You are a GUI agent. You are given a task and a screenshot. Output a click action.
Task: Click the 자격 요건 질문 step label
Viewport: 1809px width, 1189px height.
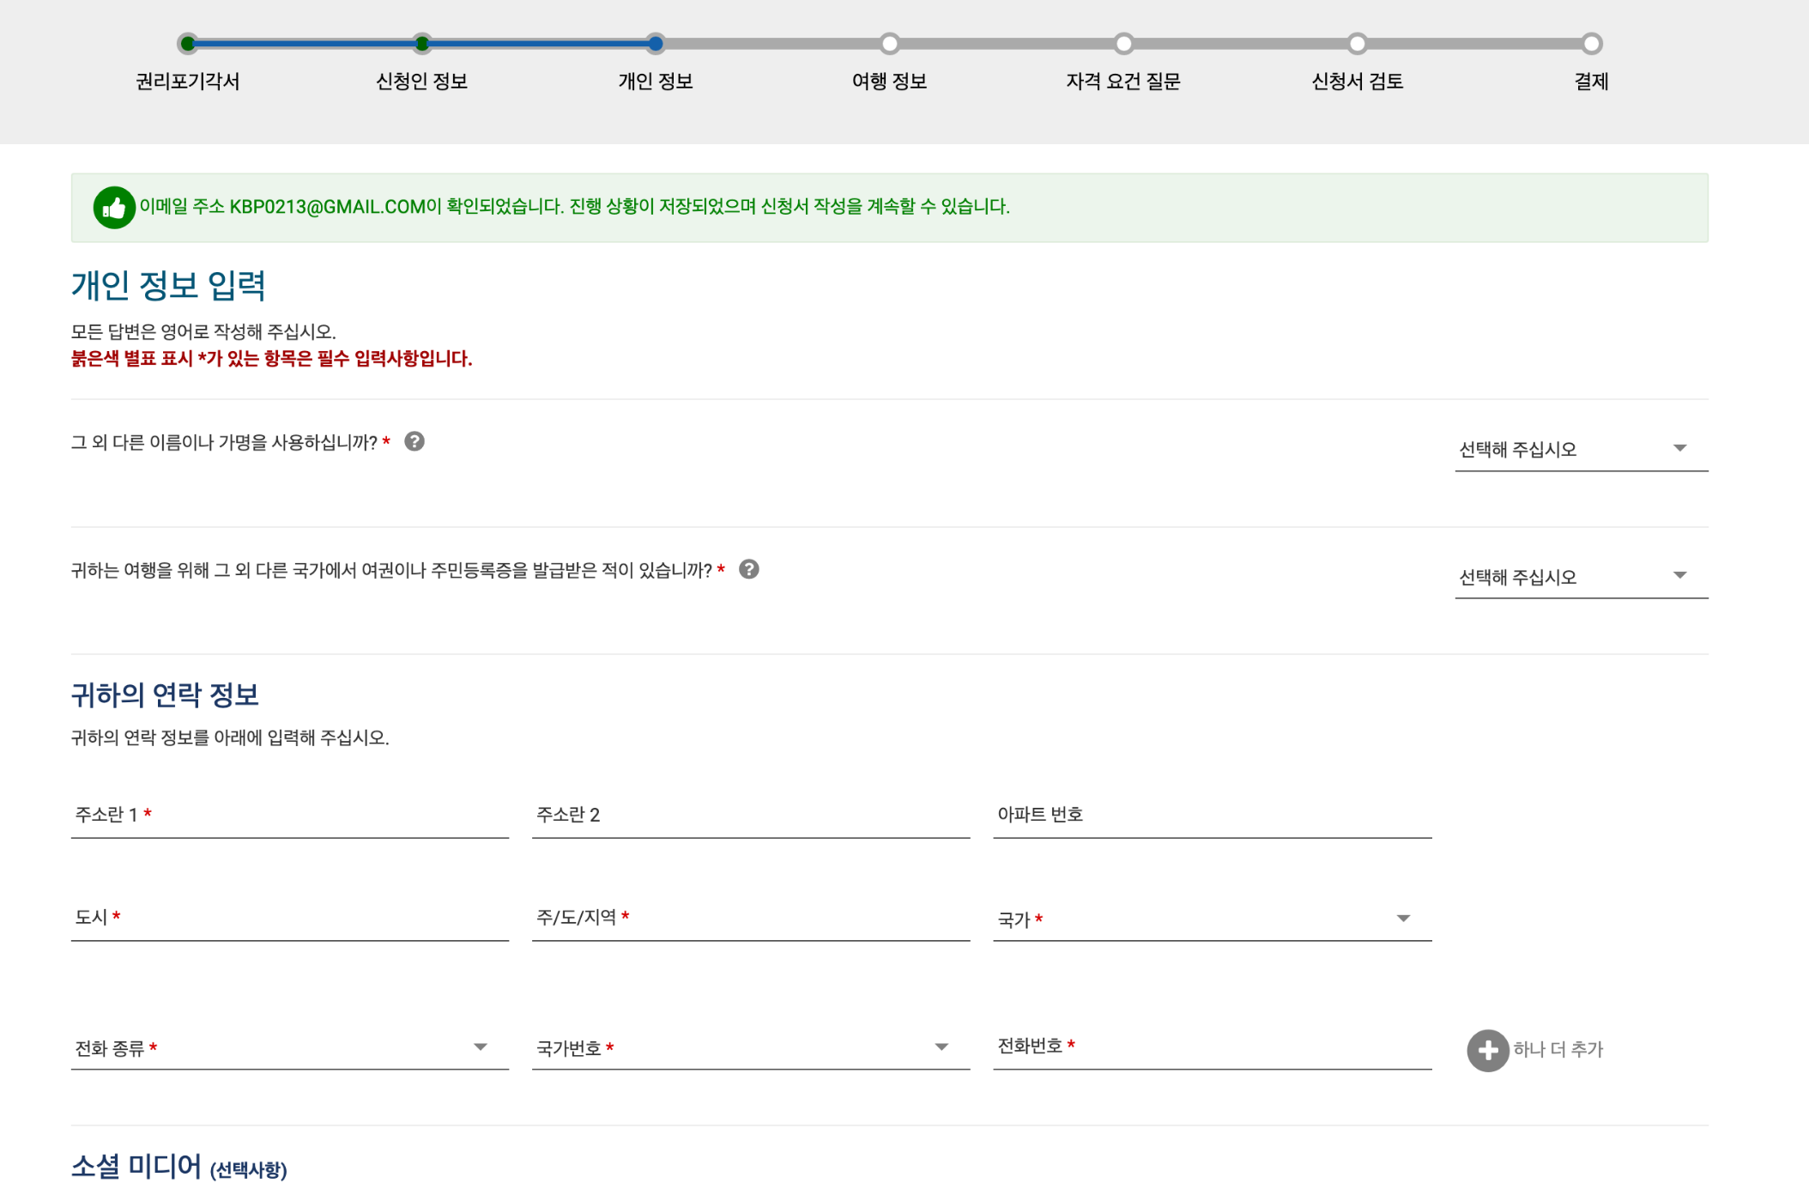[1122, 82]
